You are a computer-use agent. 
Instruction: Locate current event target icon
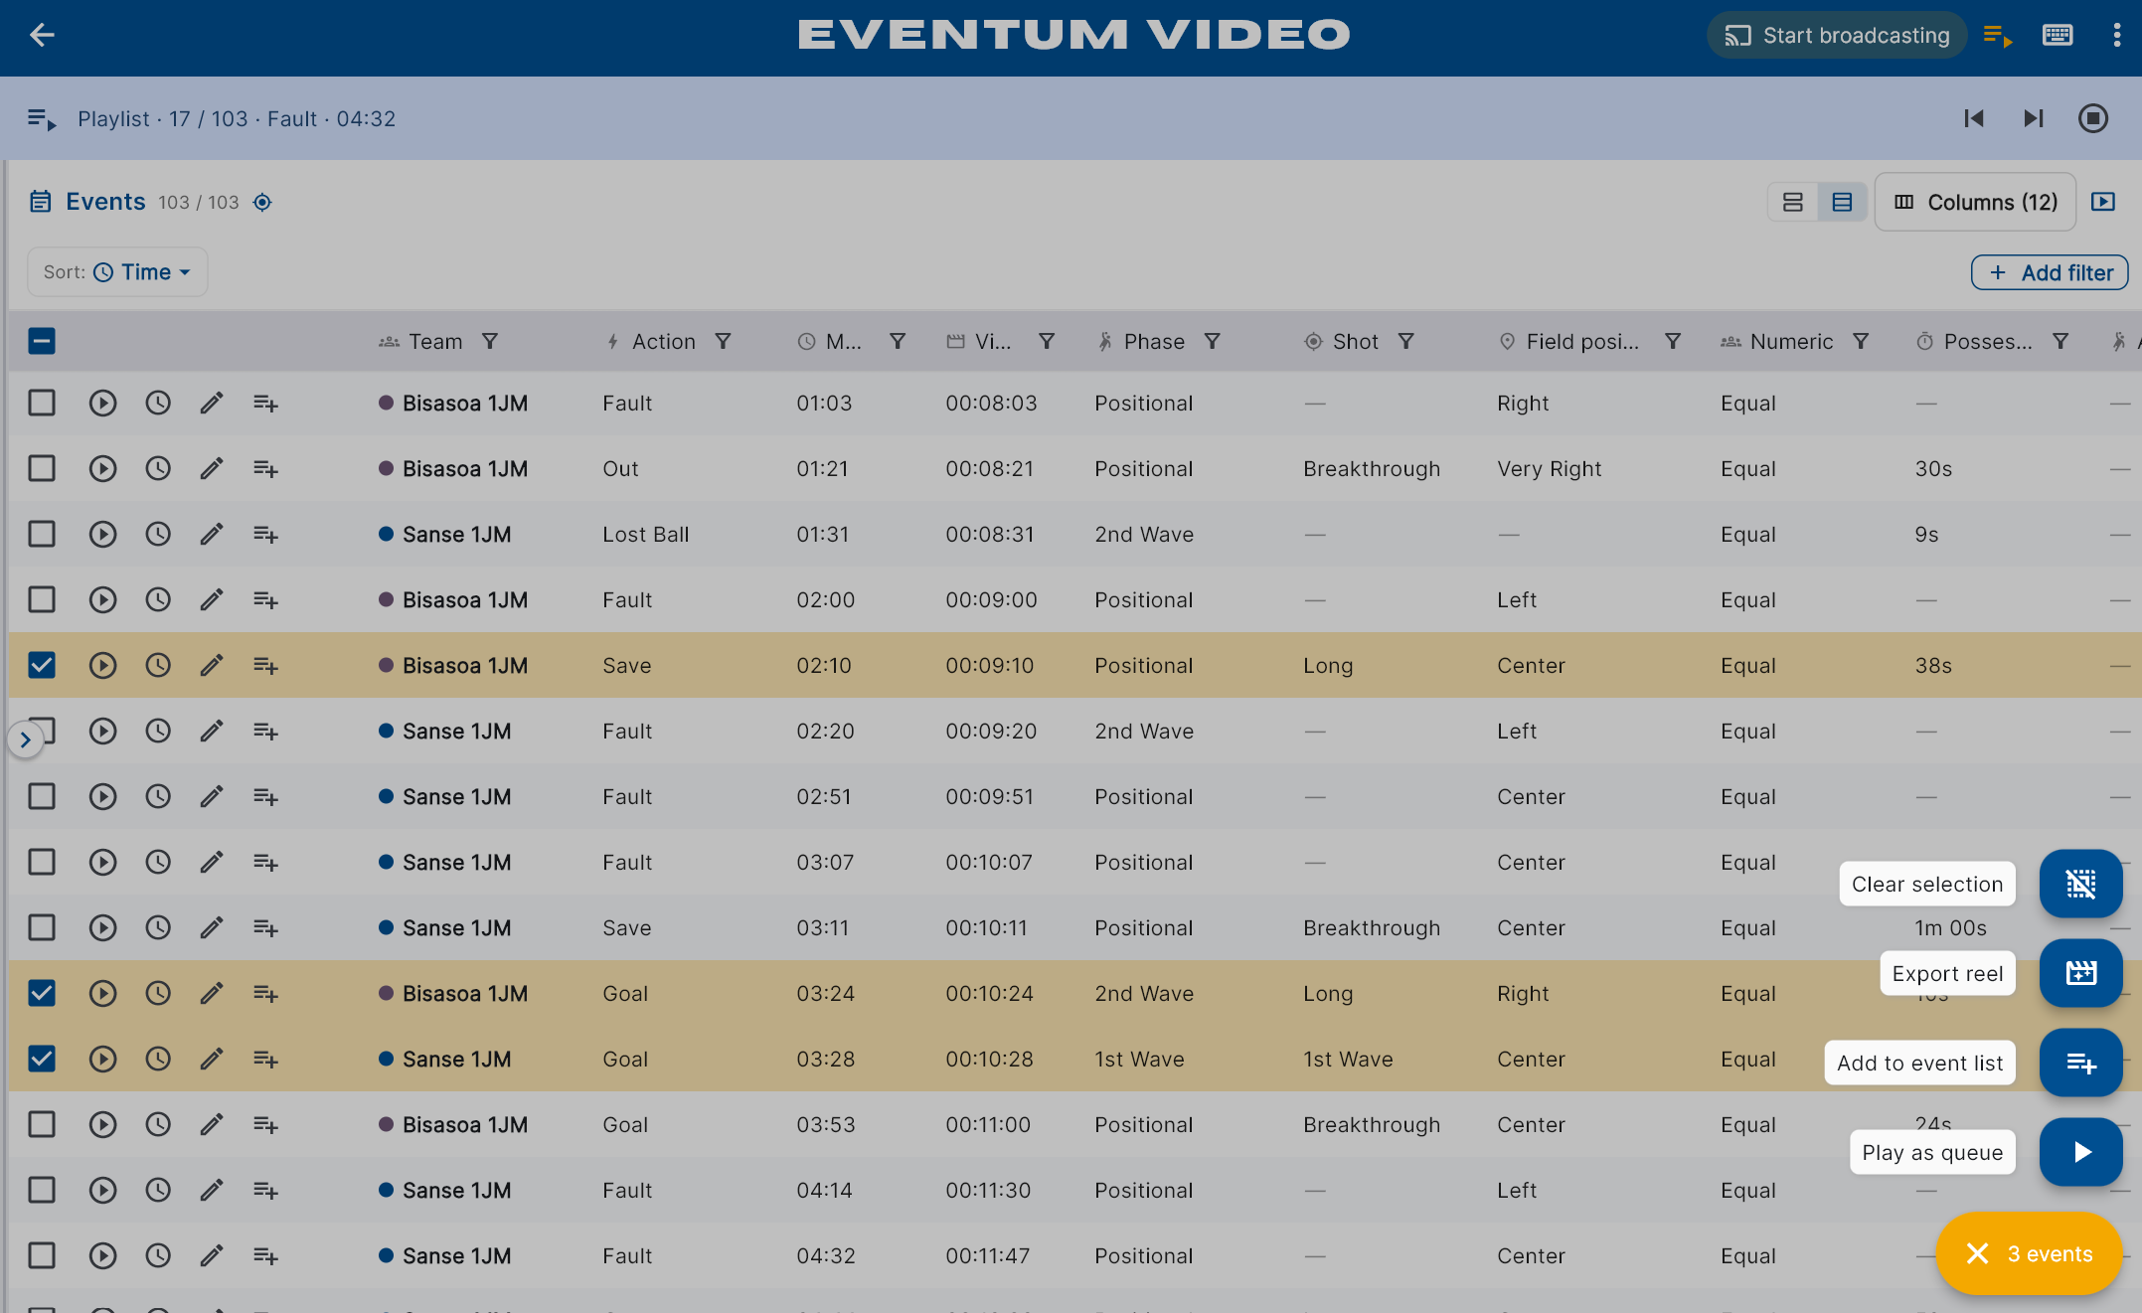click(262, 203)
